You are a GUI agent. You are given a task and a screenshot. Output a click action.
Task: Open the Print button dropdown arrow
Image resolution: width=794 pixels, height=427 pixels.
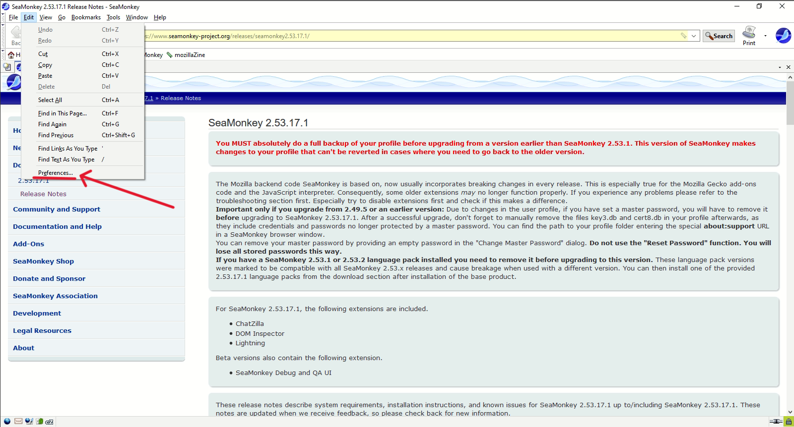(x=765, y=36)
